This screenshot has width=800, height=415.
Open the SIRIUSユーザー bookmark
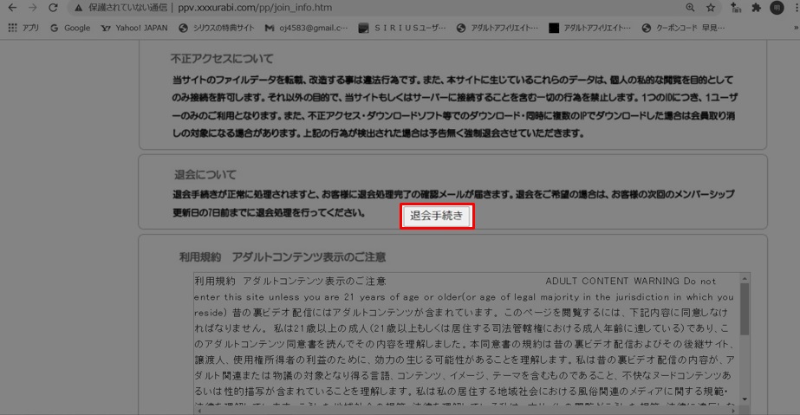(402, 28)
